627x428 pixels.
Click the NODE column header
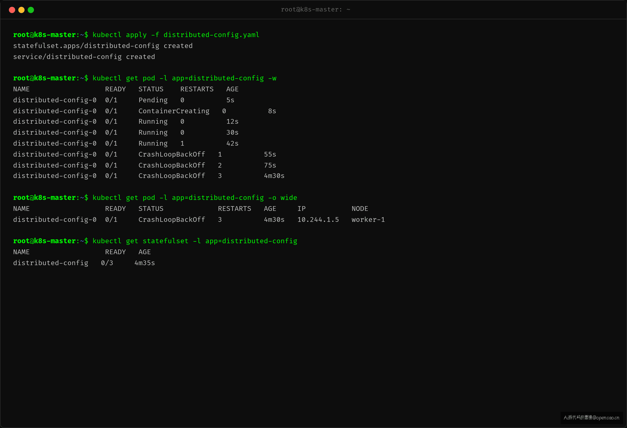(360, 209)
